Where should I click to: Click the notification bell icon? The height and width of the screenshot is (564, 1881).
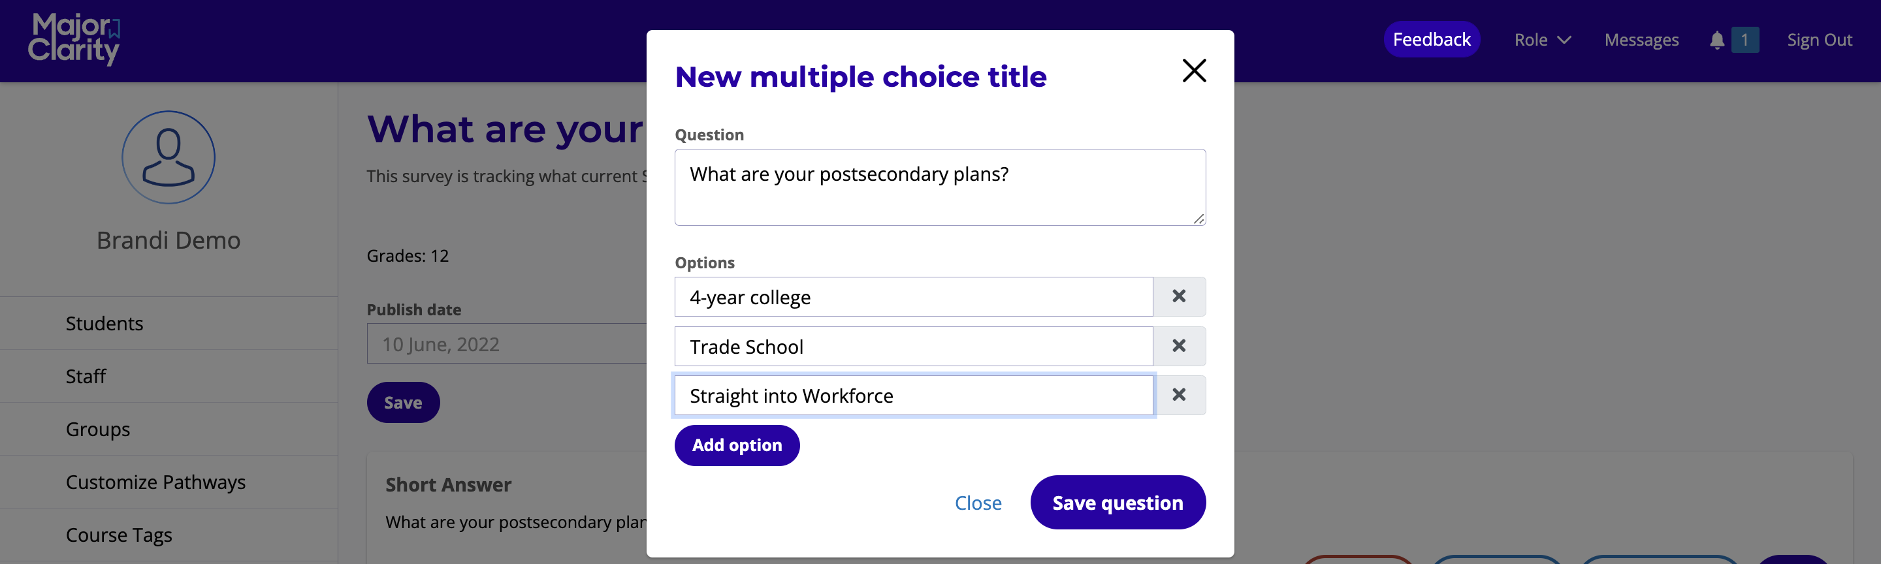[x=1716, y=40]
